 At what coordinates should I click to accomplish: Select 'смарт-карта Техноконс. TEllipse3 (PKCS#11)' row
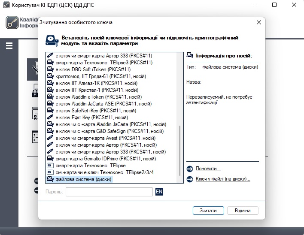(x=100, y=63)
